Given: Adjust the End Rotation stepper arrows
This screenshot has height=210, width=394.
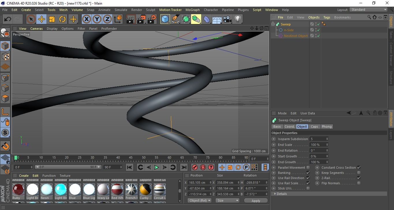Looking at the screenshot, I should coord(327,150).
